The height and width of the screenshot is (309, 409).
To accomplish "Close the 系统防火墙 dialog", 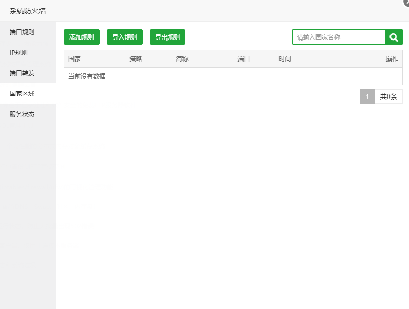I will (406, 3).
